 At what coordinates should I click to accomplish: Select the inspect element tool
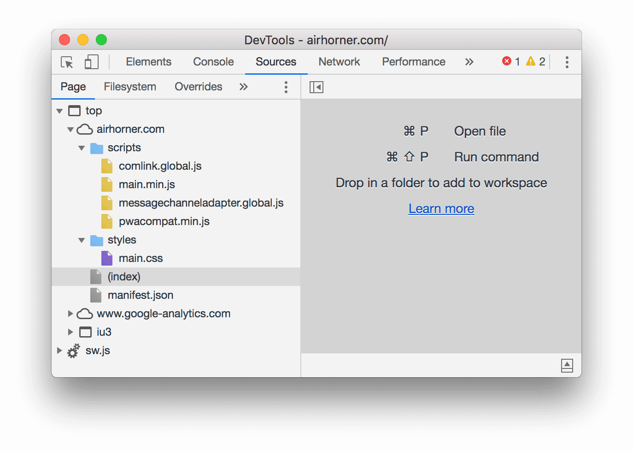coord(66,62)
